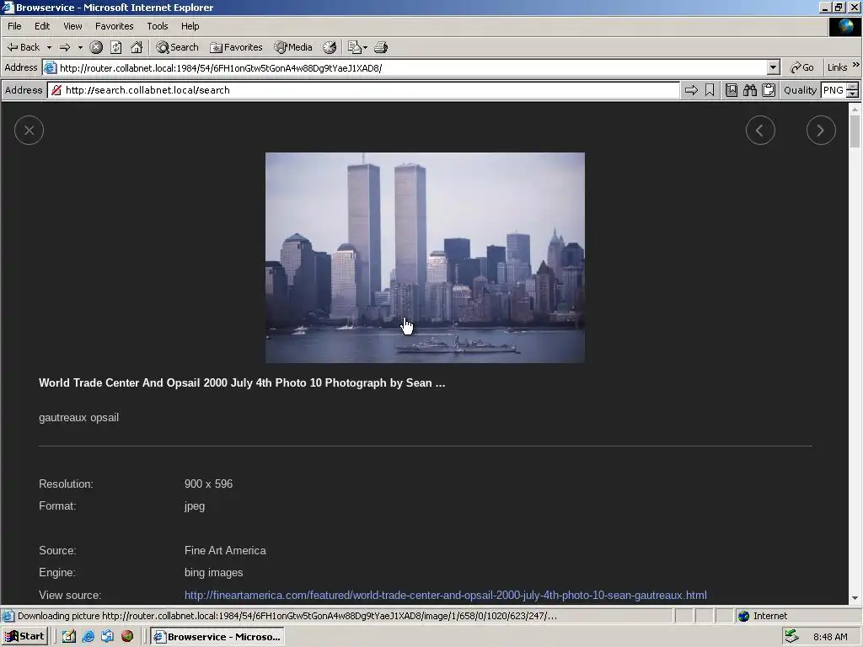863x647 pixels.
Task: Click the network tray icon
Action: pyautogui.click(x=791, y=637)
